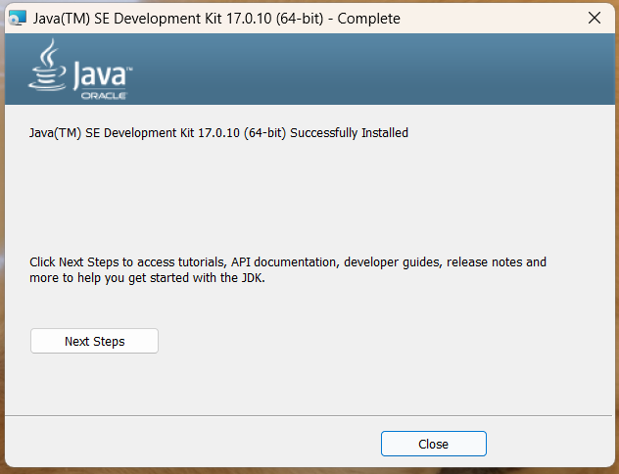
Task: Click the window title 'Java(TM) SE Development Kit 17.0.10 (64-bit) - Complete'
Action: point(216,19)
